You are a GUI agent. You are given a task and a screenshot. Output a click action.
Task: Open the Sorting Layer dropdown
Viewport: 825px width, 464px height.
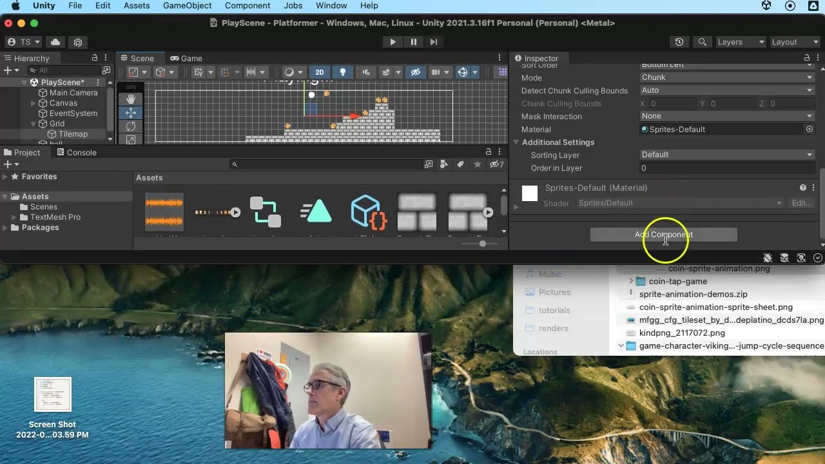pos(726,155)
